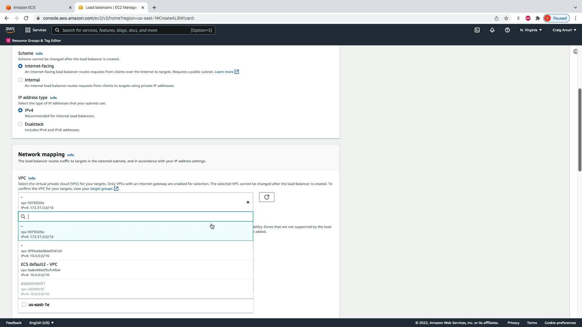Click the AWS logo home icon
Screen dimensions: 582x327
10,30
